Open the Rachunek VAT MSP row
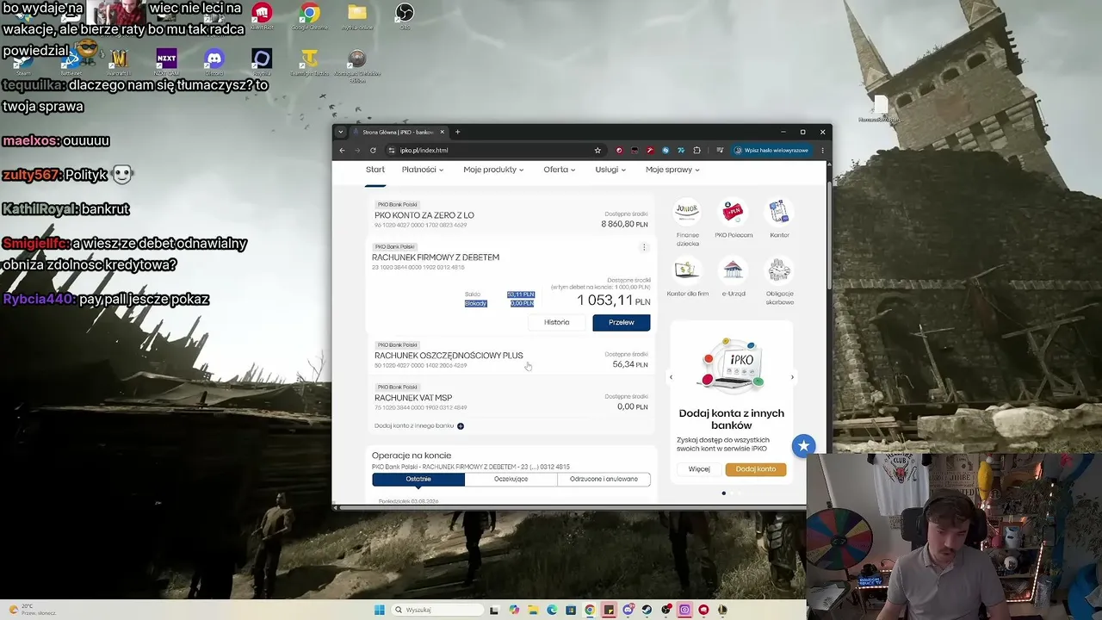1102x620 pixels. 511,399
